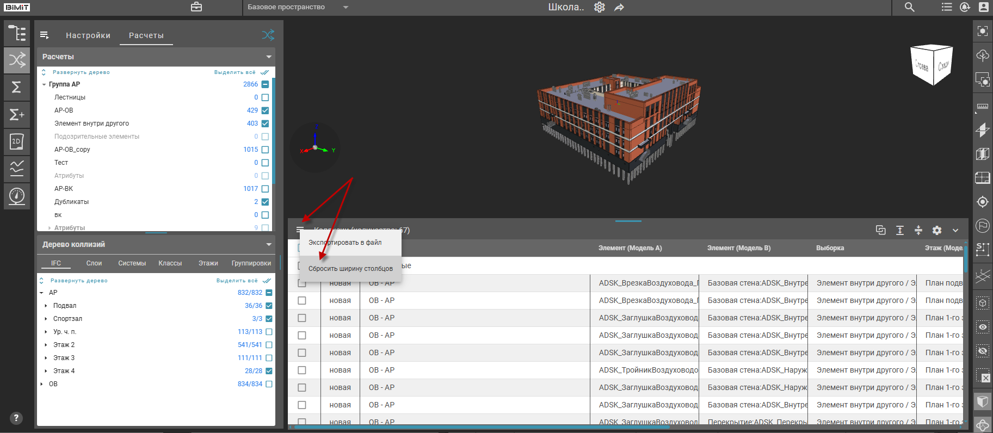Uncheck the Дубликаты checkbox
Screen dimensions: 993x433
coord(265,202)
